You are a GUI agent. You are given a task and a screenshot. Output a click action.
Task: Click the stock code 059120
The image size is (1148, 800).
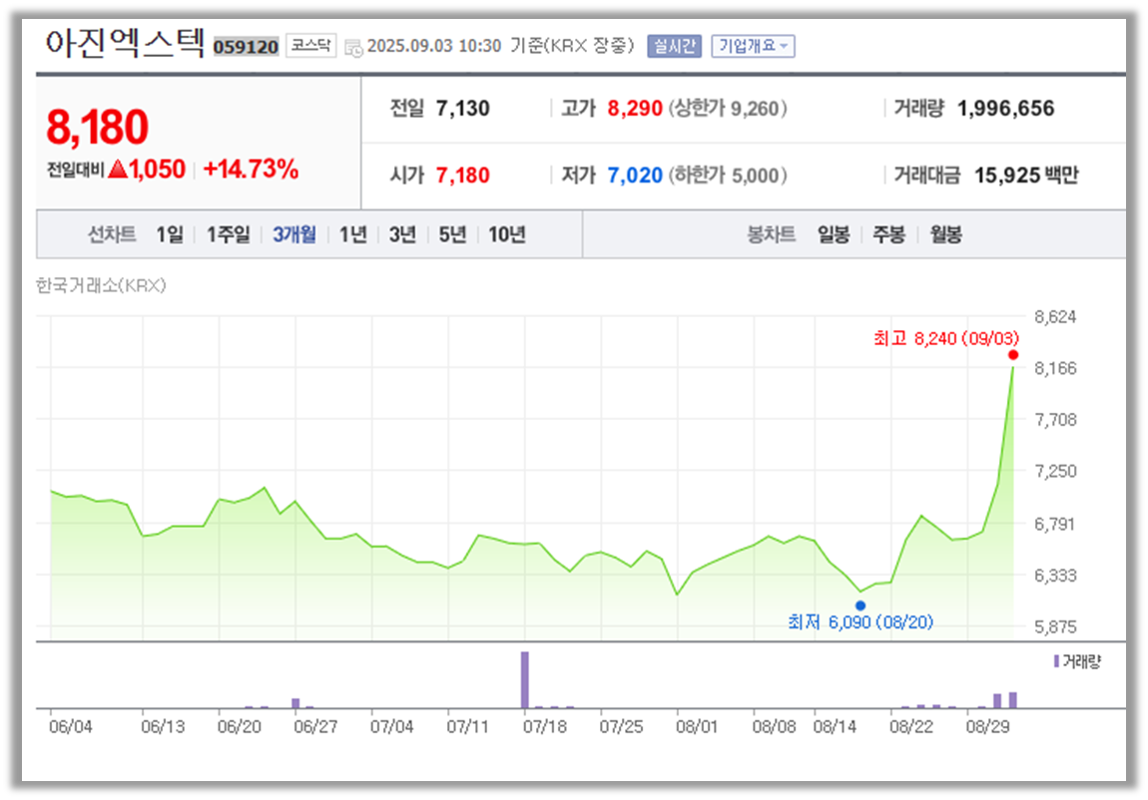[x=246, y=47]
